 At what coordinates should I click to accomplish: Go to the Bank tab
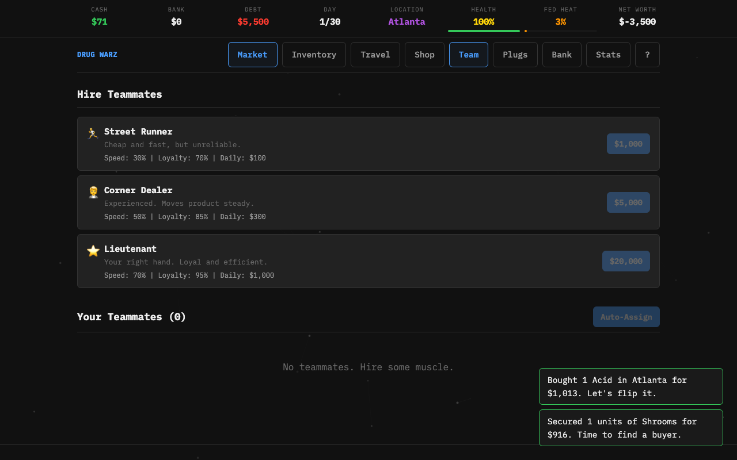(561, 54)
